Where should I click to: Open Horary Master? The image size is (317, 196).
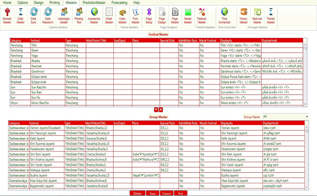[x=243, y=16]
